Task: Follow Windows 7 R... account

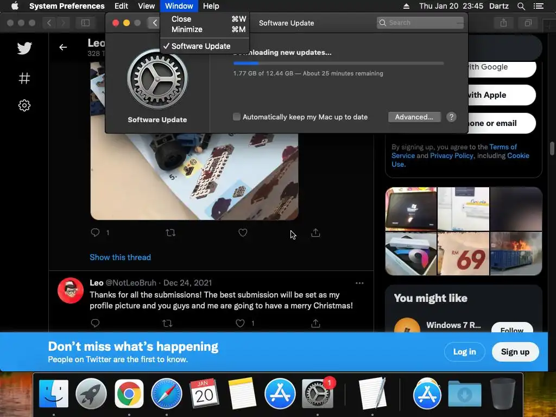Action: pyautogui.click(x=512, y=330)
